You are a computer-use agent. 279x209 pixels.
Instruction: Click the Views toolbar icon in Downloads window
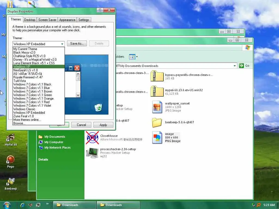132,57
